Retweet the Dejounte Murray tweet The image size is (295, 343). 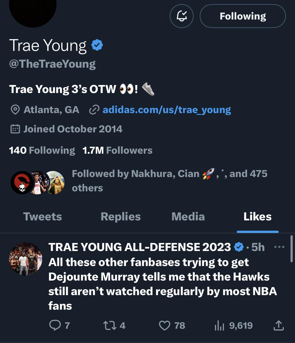(x=110, y=325)
